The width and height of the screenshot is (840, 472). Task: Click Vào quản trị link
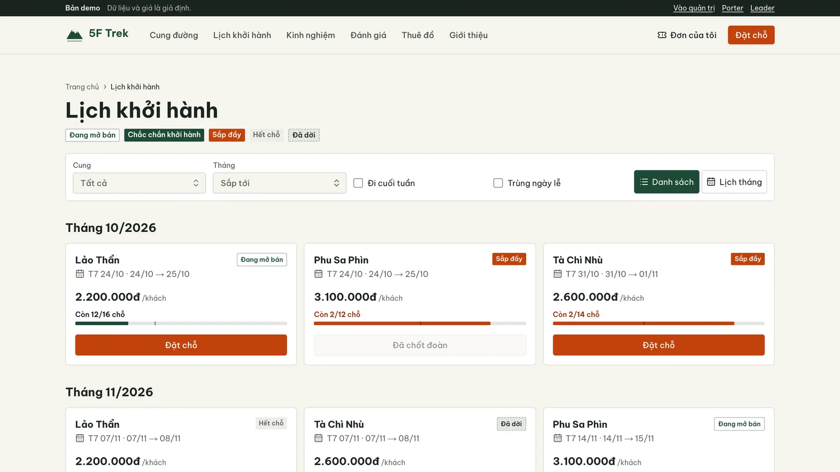pyautogui.click(x=694, y=8)
